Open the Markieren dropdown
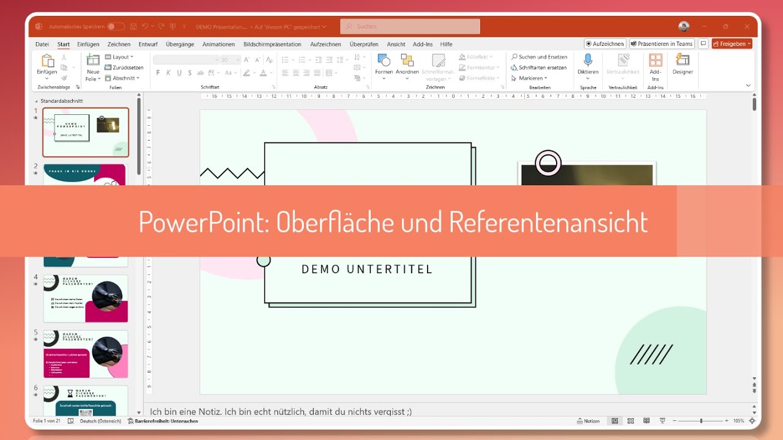Screen dimensions: 783x440 530,78
